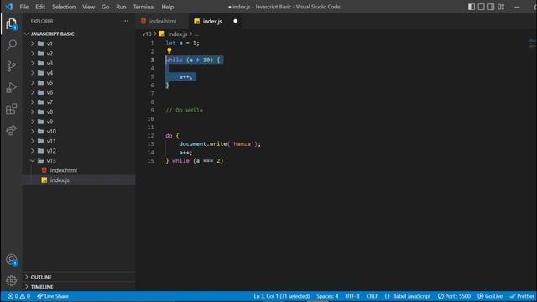
Task: Close unsaved index.js tab via dot
Action: point(235,21)
